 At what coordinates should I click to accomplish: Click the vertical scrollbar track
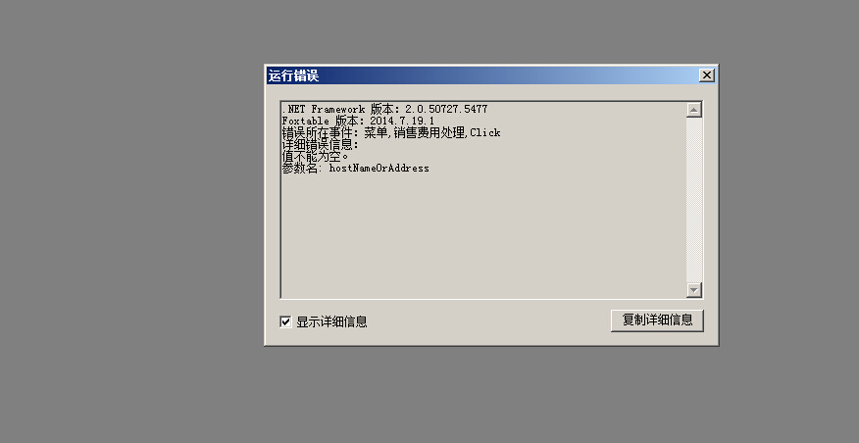694,200
